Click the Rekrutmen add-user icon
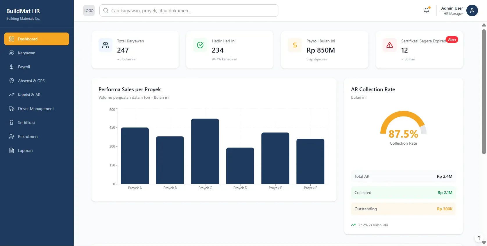Viewport: 487px width, 246px height. pos(12,137)
